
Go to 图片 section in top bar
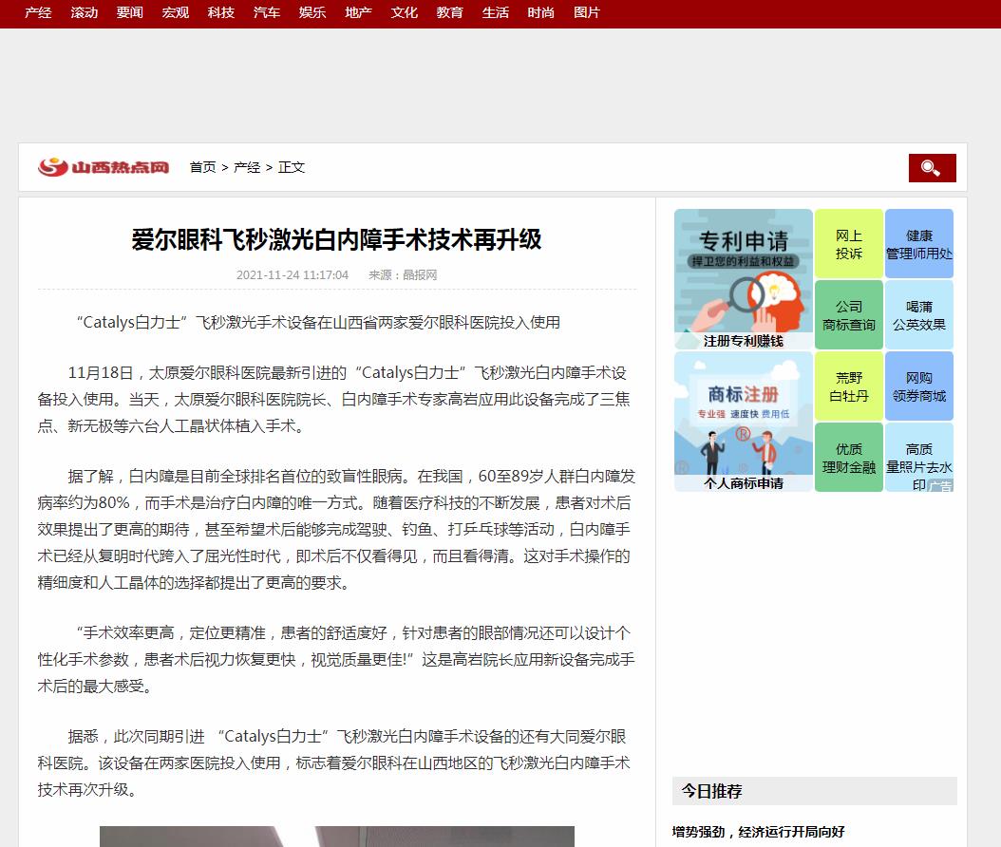(x=587, y=12)
